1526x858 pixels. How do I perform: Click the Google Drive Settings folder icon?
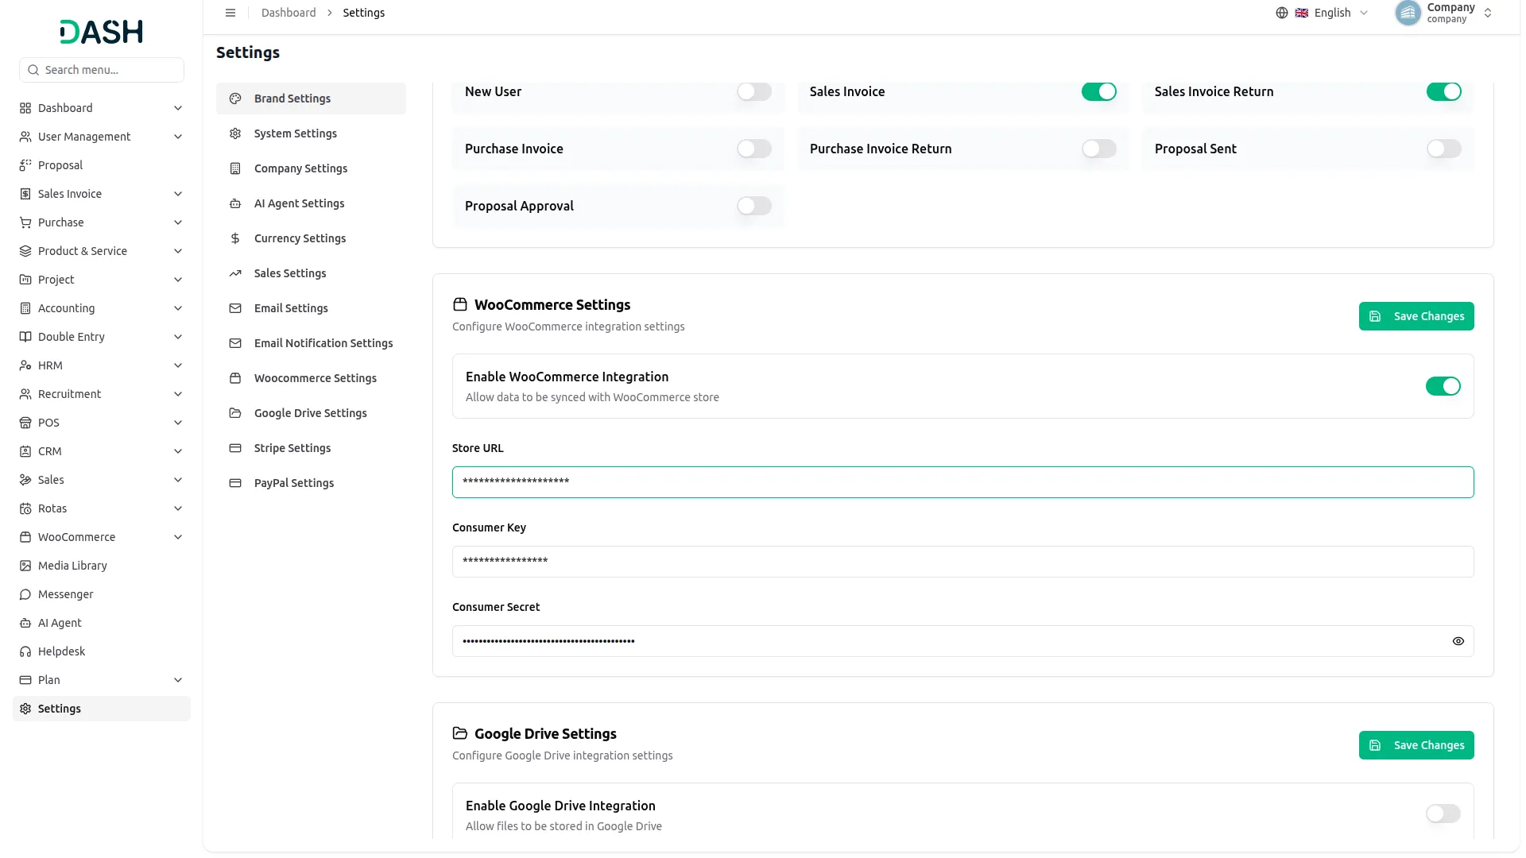click(235, 413)
